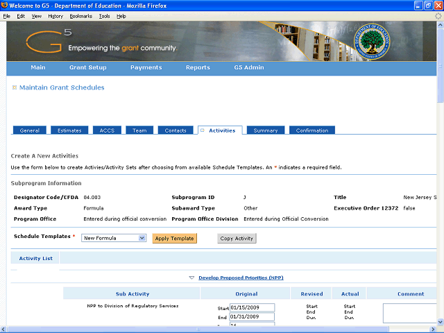Click the scroll up arrow
Screen dimensions: 444x333
[x=440, y=25]
